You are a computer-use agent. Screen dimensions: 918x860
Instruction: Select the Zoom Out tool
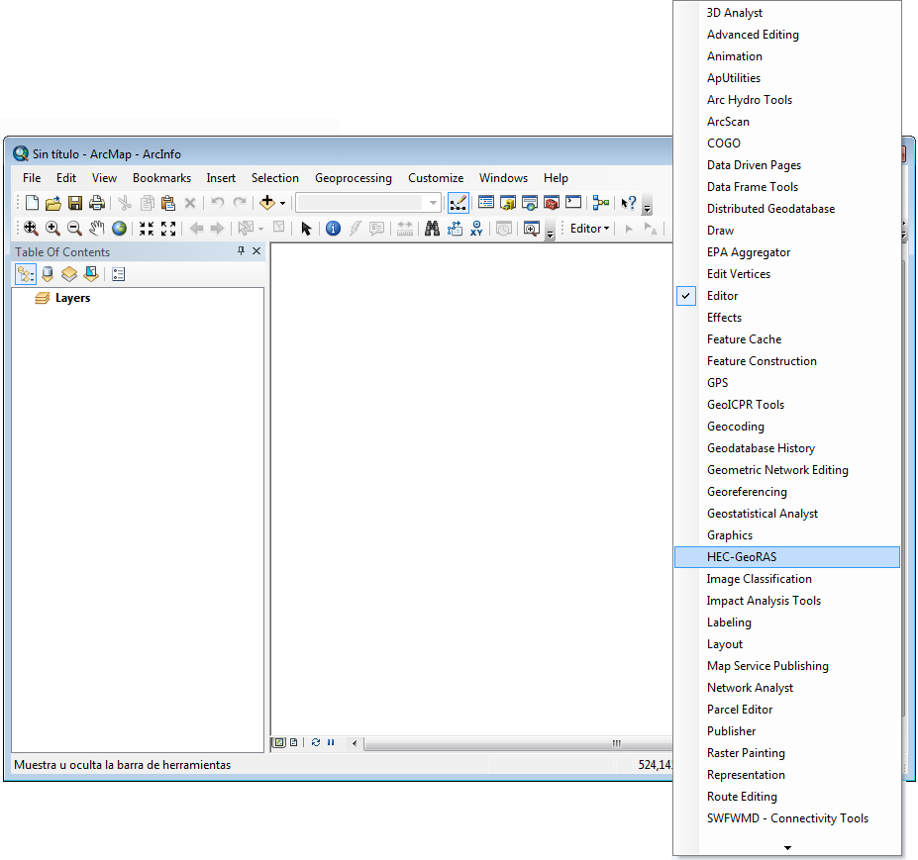click(74, 229)
